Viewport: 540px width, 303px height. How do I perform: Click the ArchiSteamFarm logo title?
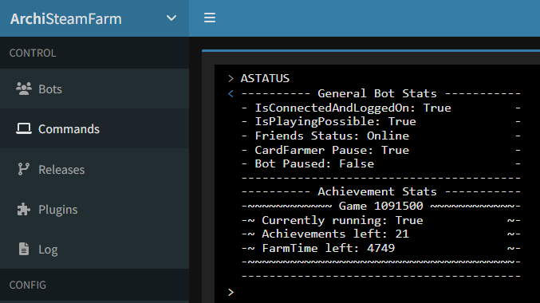pos(65,18)
